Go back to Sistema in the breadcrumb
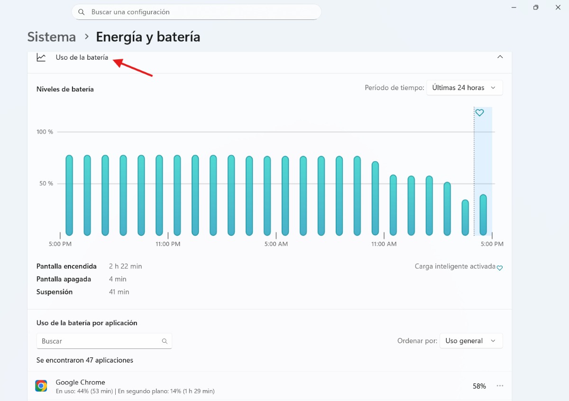Image resolution: width=569 pixels, height=401 pixels. pyautogui.click(x=51, y=37)
